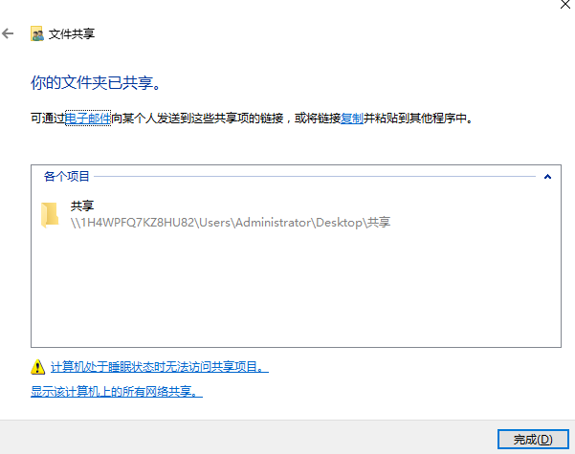This screenshot has height=454, width=575.
Task: Click the 你的文件夹已共享 heading
Action: pyautogui.click(x=96, y=82)
